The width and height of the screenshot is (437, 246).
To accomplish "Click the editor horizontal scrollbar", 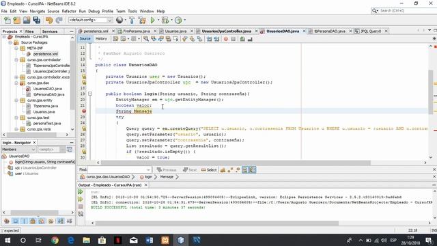I will click(236, 163).
